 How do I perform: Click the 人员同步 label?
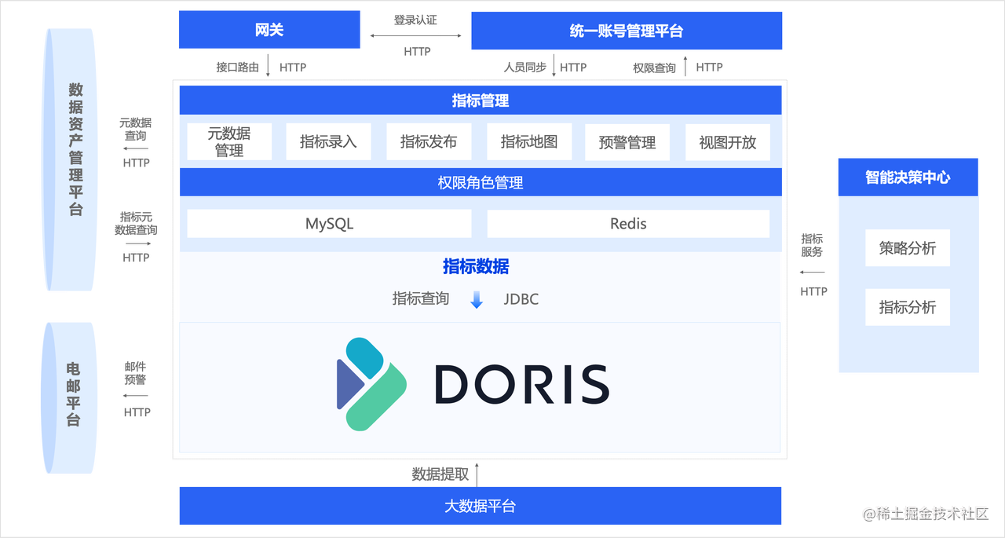(x=525, y=68)
